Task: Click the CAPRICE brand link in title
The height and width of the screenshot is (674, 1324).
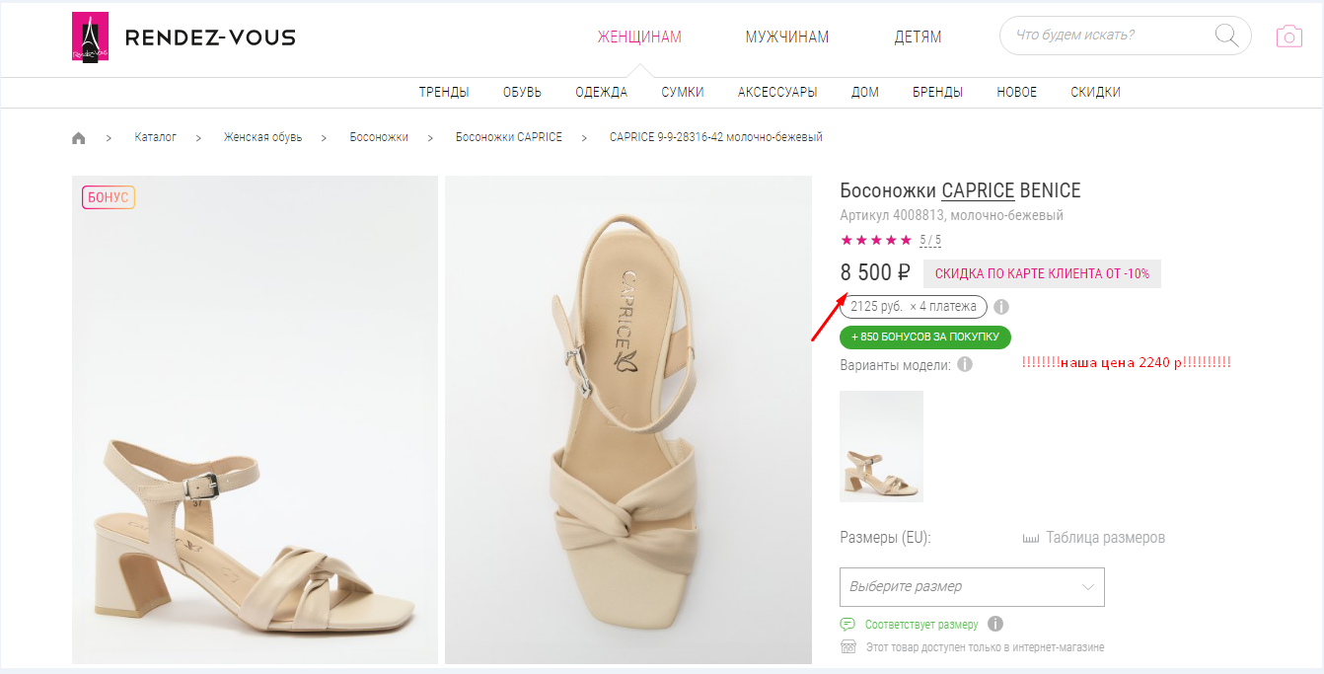Action: 978,190
